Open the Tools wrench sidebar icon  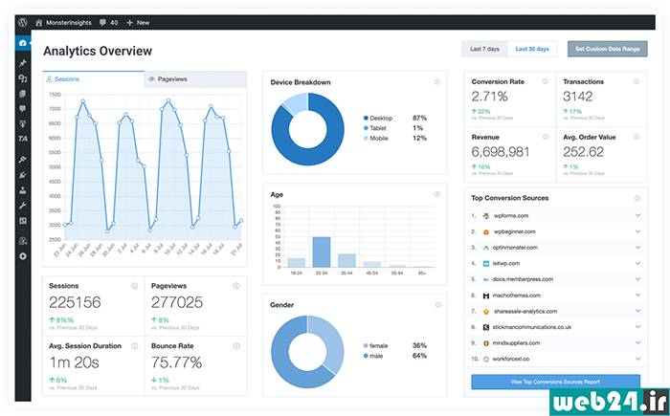pos(23,206)
